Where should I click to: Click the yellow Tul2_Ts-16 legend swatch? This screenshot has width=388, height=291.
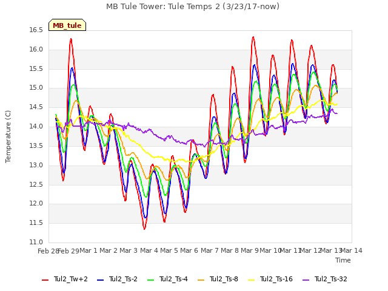pos(252,280)
